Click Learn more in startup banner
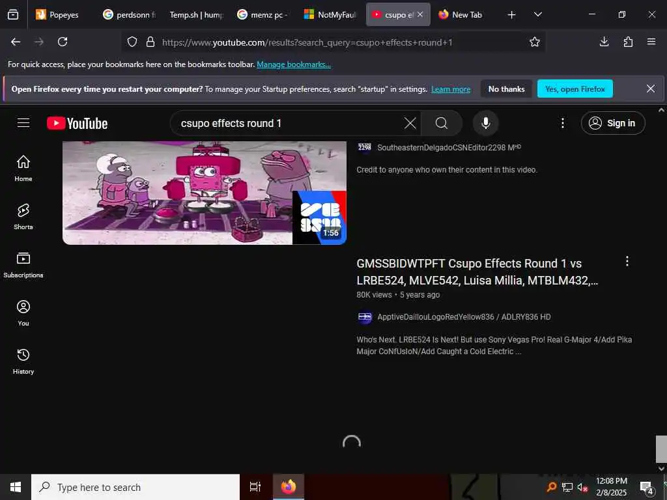This screenshot has width=667, height=500. [x=451, y=89]
